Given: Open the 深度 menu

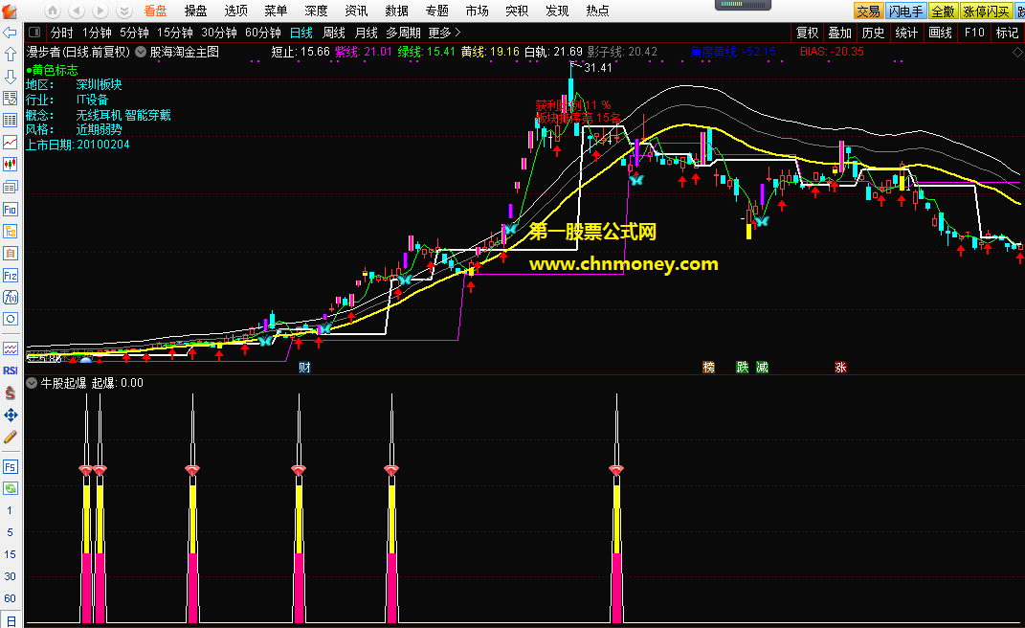Looking at the screenshot, I should [317, 11].
